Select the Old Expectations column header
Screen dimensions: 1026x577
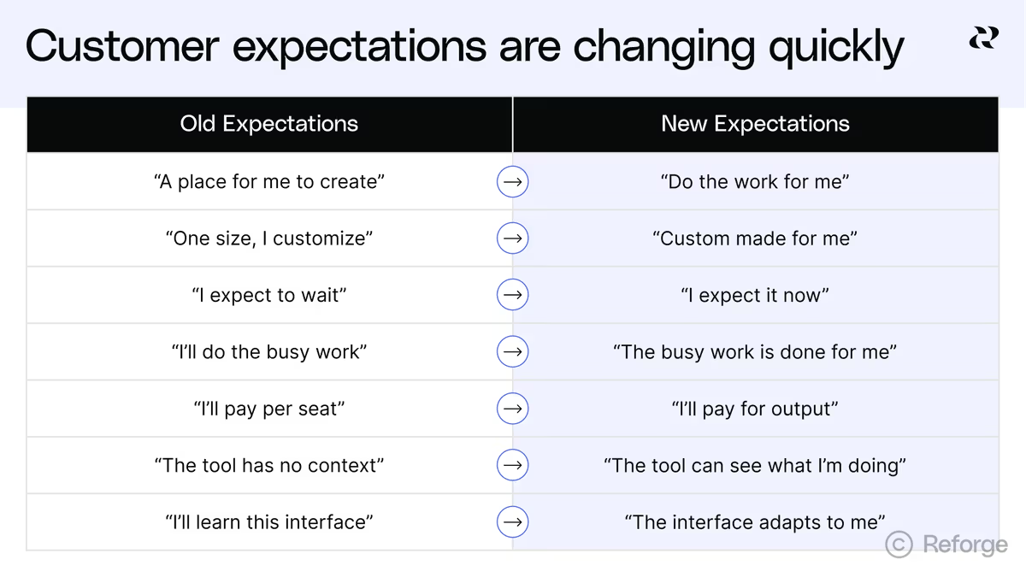269,124
